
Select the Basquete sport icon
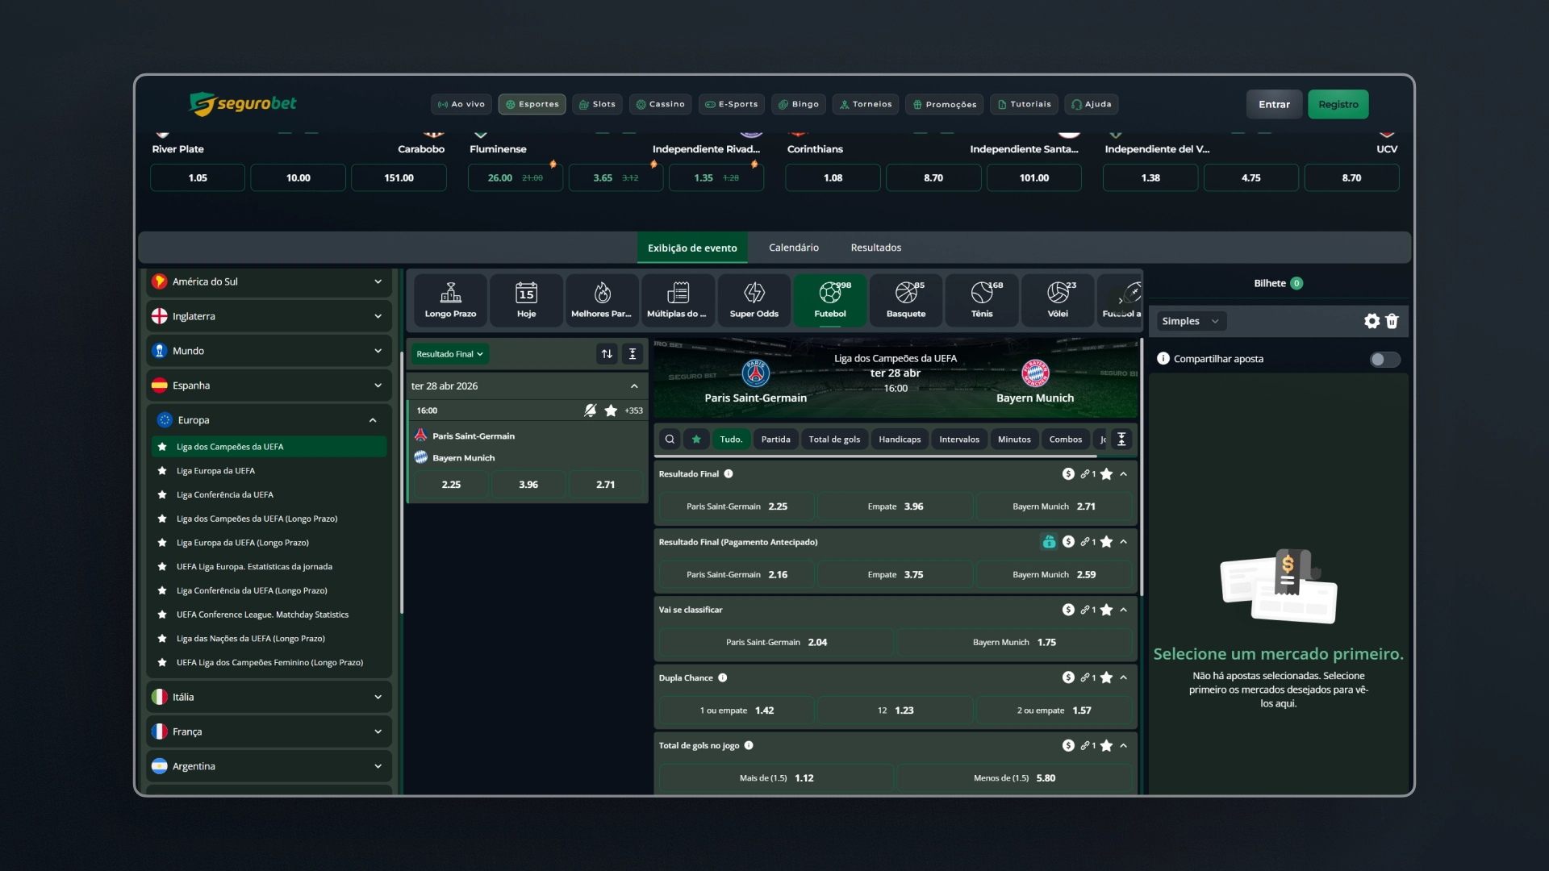(x=906, y=300)
